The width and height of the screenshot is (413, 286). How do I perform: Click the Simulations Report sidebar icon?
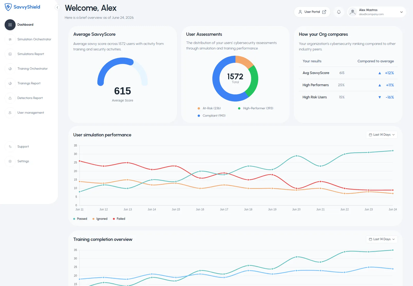10,54
